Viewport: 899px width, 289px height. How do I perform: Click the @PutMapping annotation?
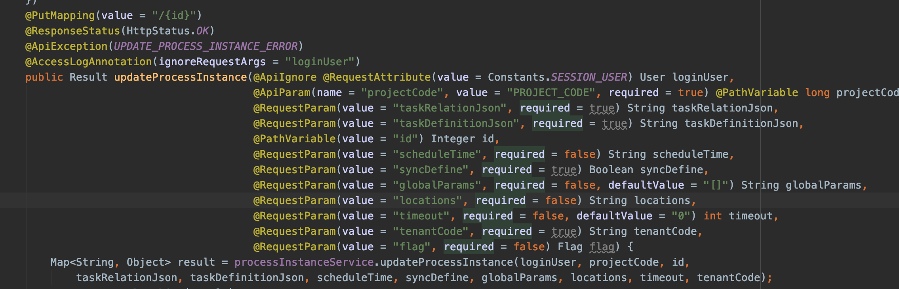coord(60,15)
